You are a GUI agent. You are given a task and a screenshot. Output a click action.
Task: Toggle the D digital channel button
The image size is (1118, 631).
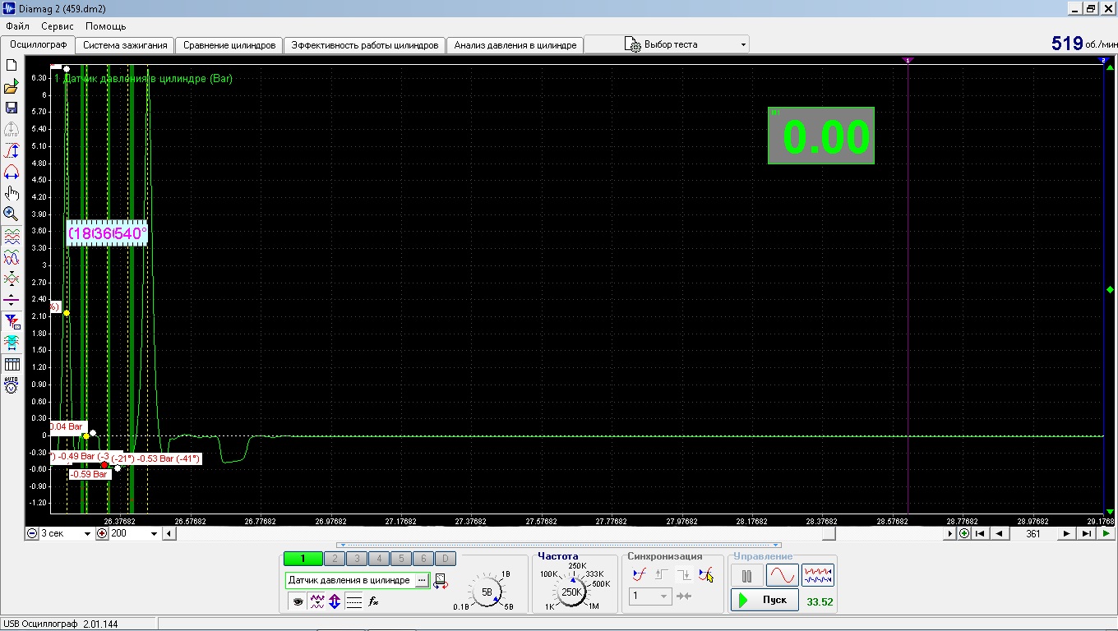point(445,559)
